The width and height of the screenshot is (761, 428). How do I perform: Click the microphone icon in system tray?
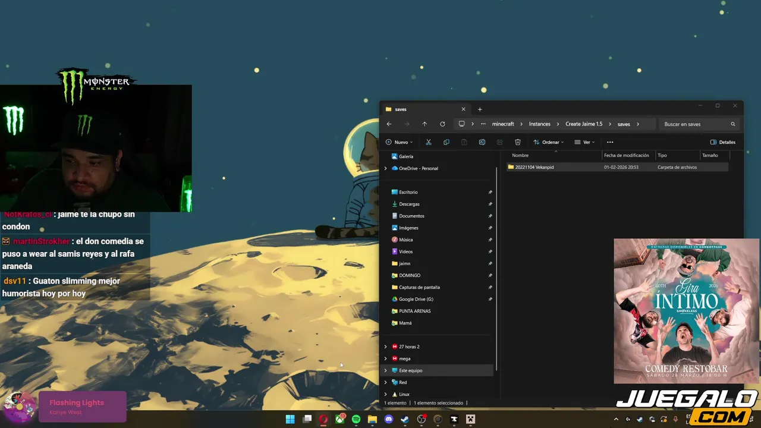click(675, 419)
